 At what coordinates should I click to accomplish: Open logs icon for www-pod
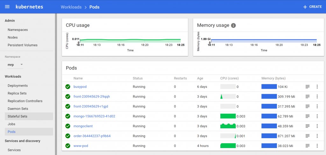(308, 146)
